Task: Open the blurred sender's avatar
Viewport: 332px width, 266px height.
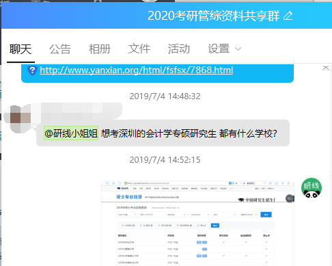Action: [x=18, y=119]
